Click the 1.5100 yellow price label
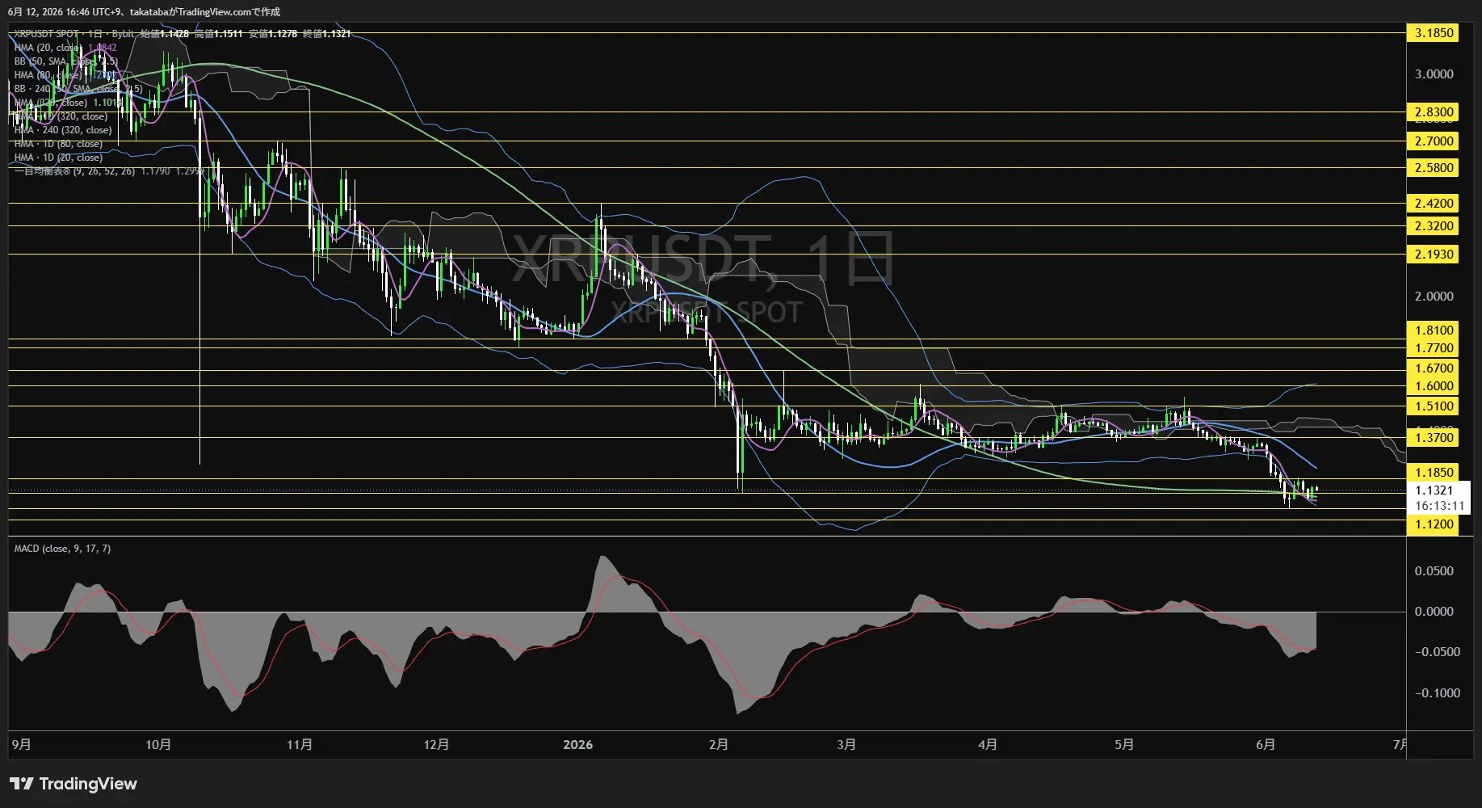The width and height of the screenshot is (1482, 808). coord(1434,406)
